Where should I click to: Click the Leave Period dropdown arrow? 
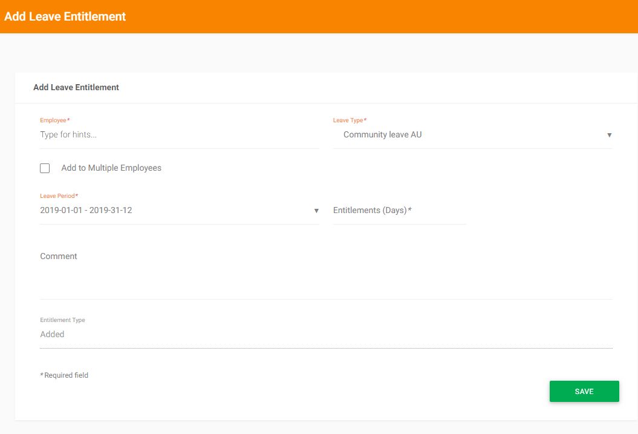(x=316, y=211)
